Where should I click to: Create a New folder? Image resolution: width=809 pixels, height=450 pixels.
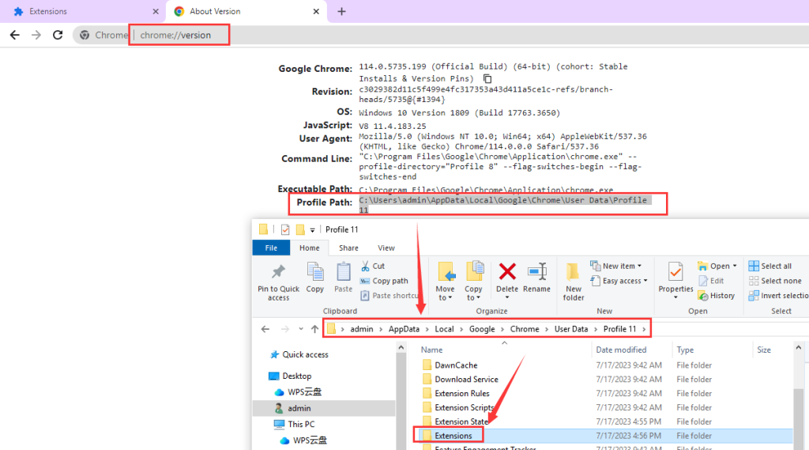(x=574, y=282)
